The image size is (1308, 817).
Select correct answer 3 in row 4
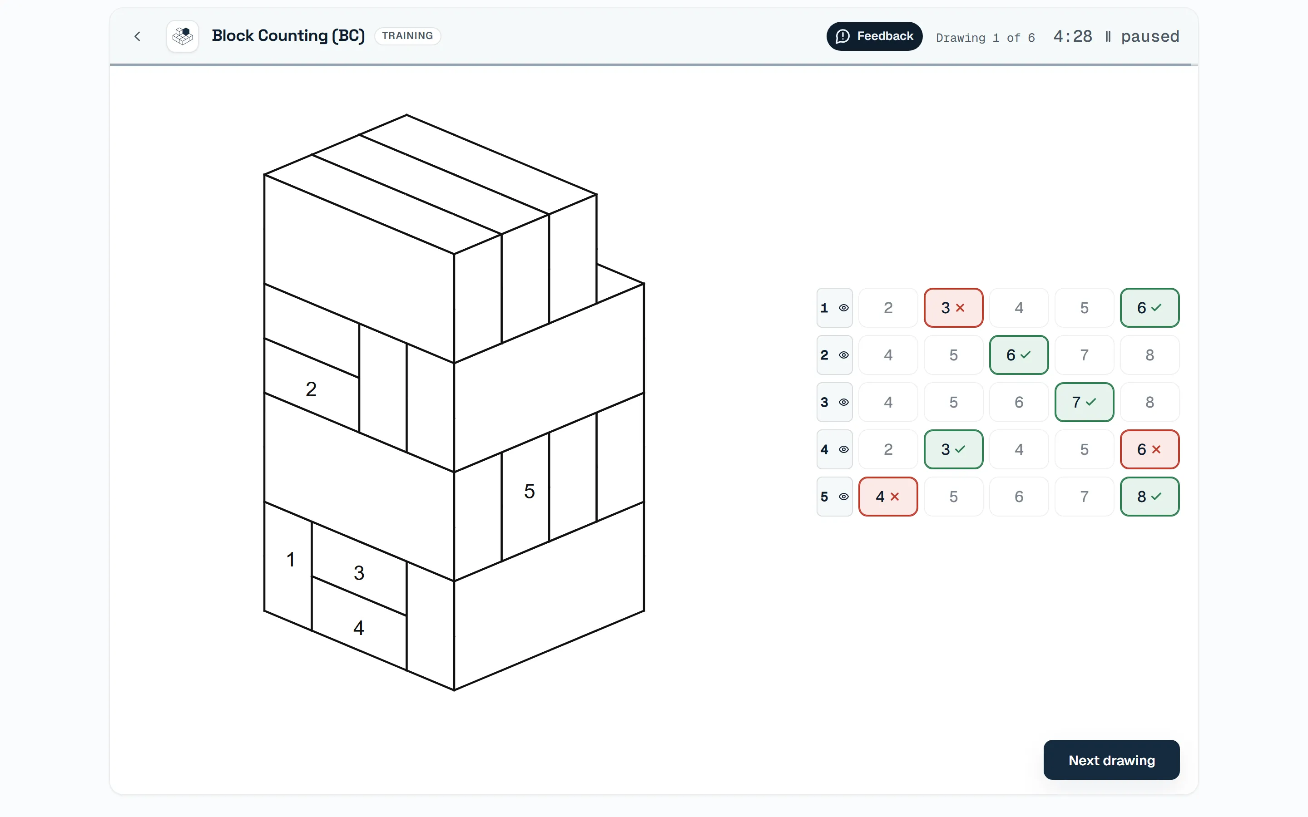[953, 449]
